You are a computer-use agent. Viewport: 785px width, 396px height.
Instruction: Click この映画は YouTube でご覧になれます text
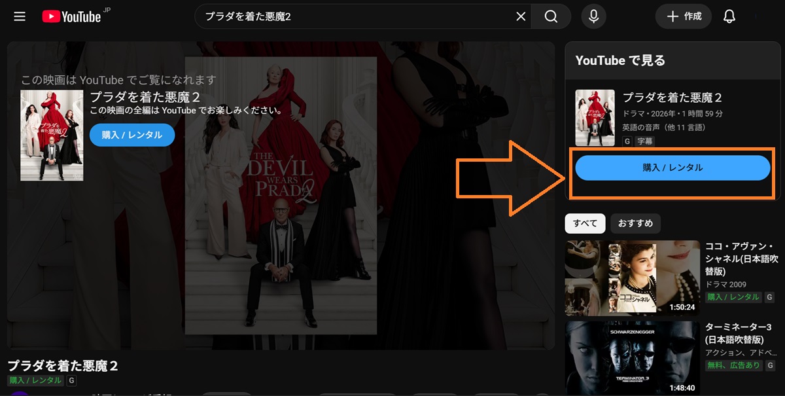click(x=118, y=80)
